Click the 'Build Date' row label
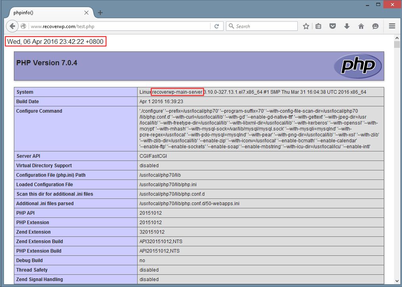This screenshot has height=287, width=402. pos(27,102)
